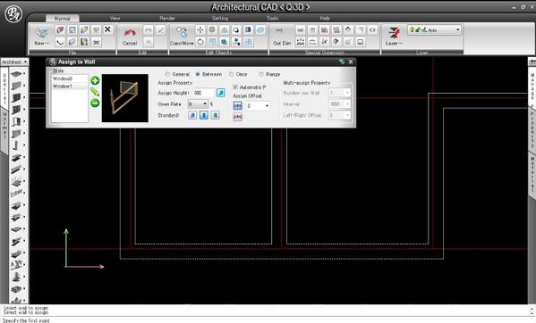Select Window0 in the Style list
Image resolution: width=536 pixels, height=323 pixels.
point(70,79)
